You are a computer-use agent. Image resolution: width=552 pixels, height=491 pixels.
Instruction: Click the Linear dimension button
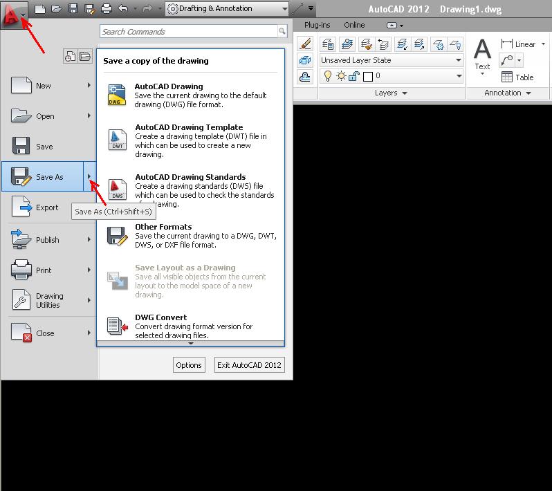pyautogui.click(x=519, y=44)
